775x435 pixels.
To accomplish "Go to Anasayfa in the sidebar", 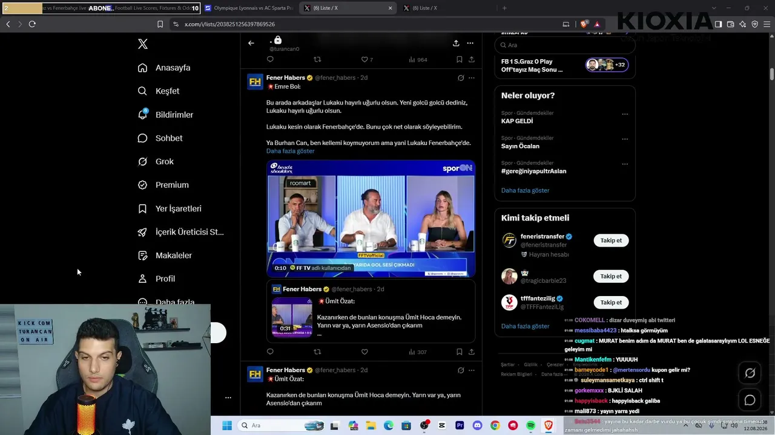I will (x=164, y=68).
